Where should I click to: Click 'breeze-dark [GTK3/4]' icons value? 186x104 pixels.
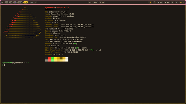coord(61,31)
